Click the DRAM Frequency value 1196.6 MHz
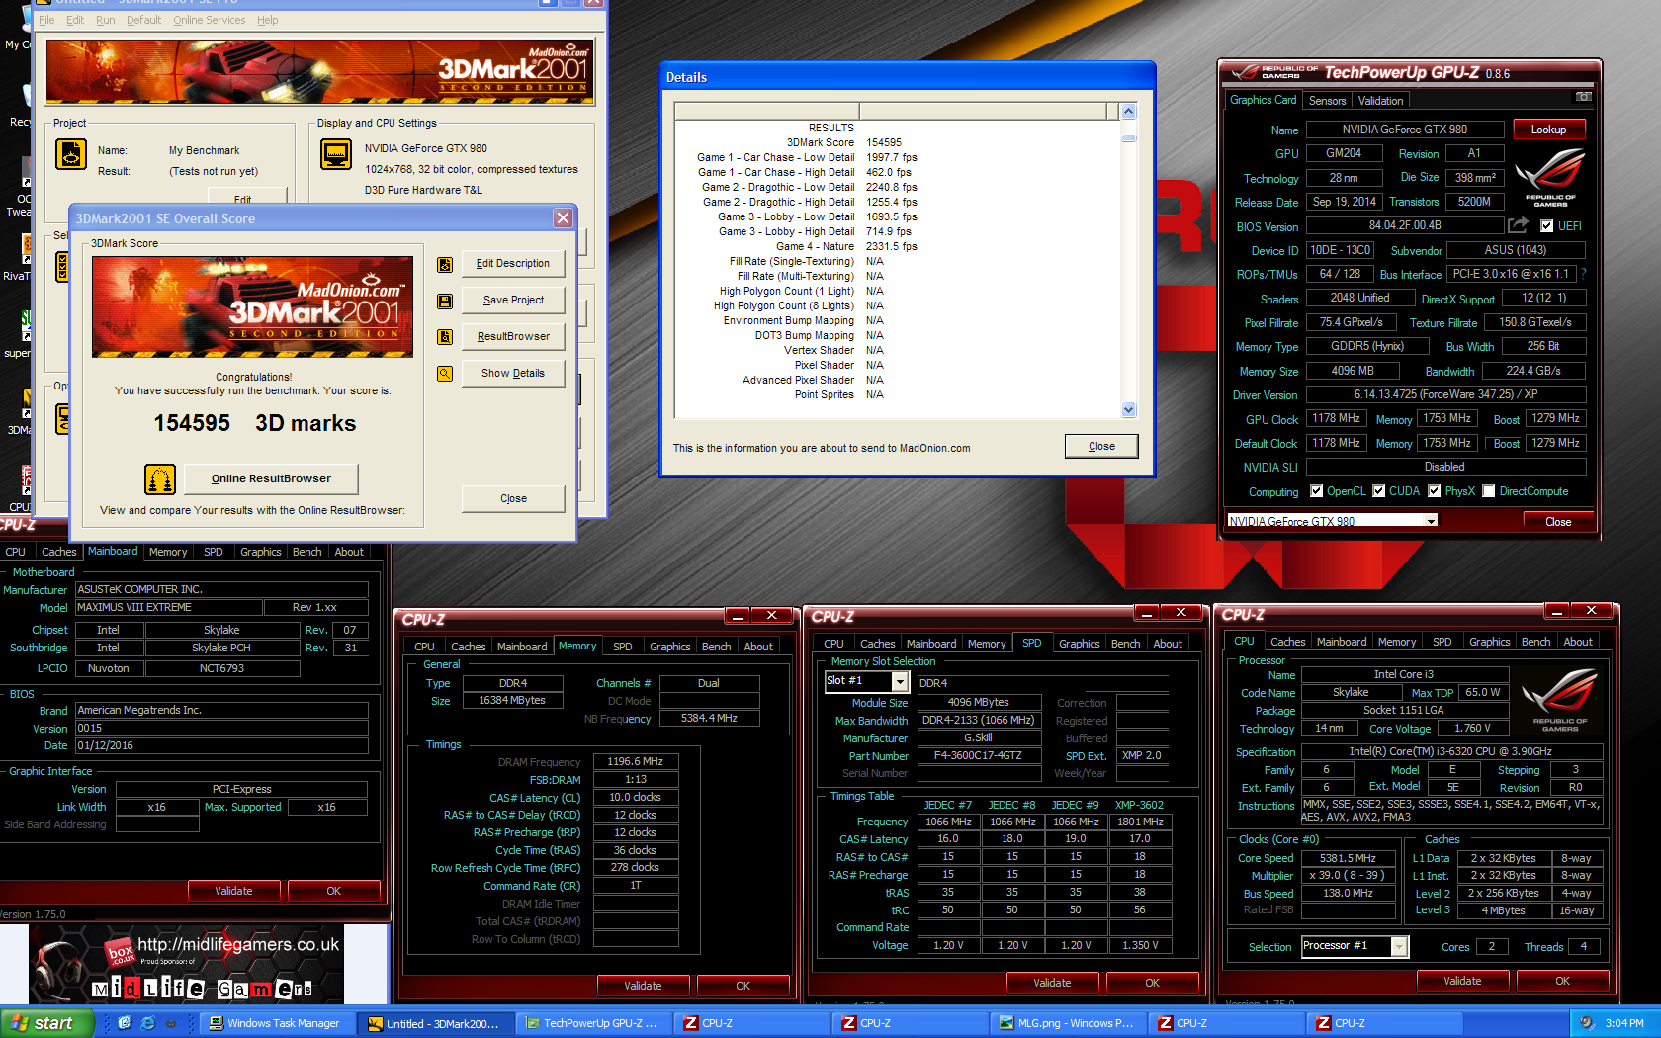This screenshot has height=1038, width=1661. [x=636, y=762]
